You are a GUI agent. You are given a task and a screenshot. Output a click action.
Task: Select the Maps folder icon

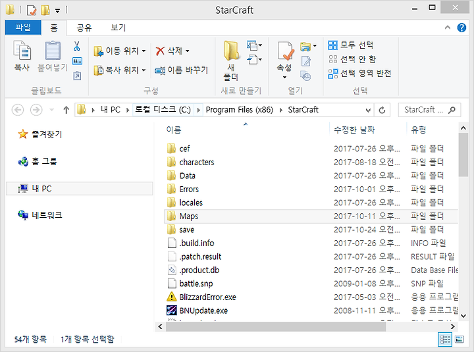click(x=171, y=216)
